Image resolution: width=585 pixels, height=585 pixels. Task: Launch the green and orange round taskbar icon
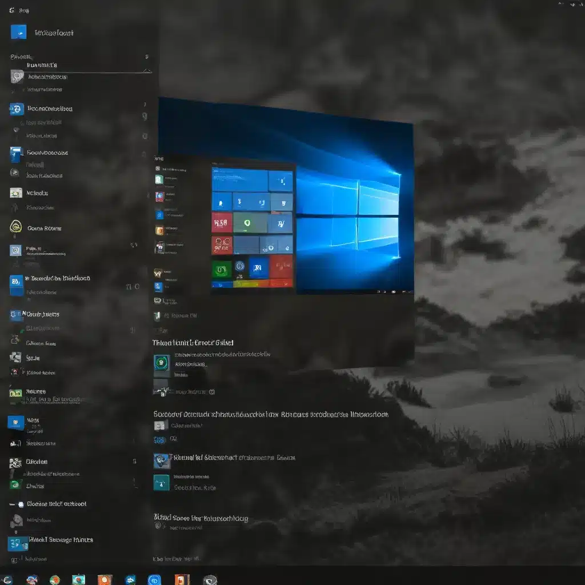(55, 580)
